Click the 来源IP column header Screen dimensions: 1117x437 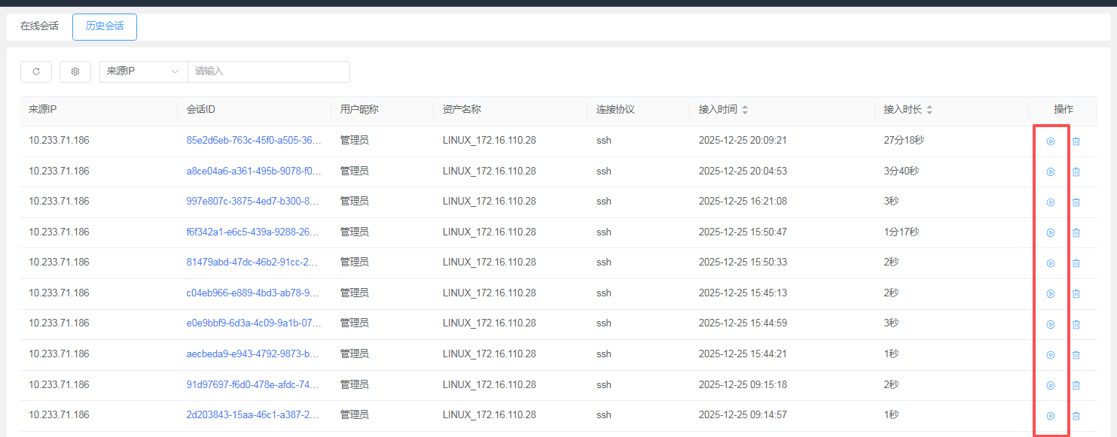43,110
